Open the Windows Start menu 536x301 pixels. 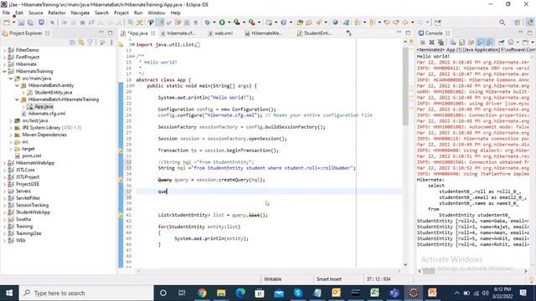coord(9,293)
